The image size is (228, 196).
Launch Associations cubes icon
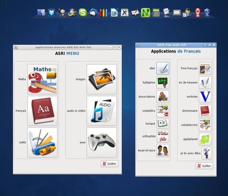[x=163, y=97]
